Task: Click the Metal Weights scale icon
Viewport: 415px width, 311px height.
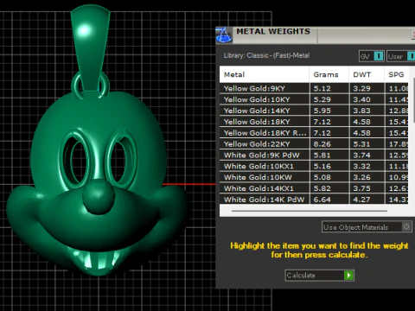Action: point(224,35)
